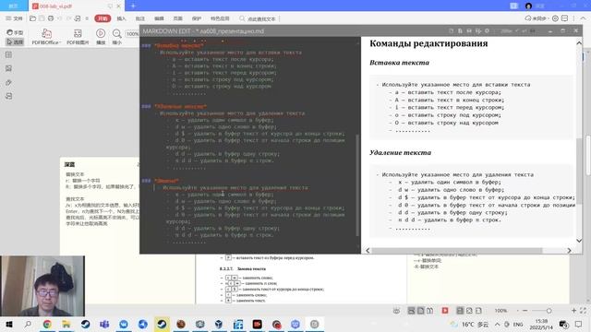Image resolution: width=591 pixels, height=332 pixels.
Task: Select the 选择 cursor tool
Action: click(15, 42)
